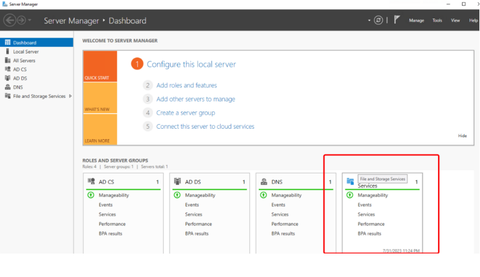Open DNS tile BPA results
The image size is (480, 277).
coord(283,234)
